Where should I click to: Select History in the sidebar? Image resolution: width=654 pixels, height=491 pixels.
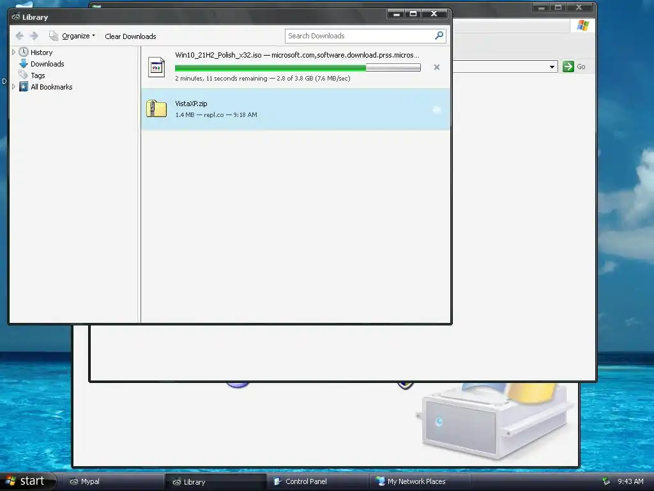pos(42,52)
